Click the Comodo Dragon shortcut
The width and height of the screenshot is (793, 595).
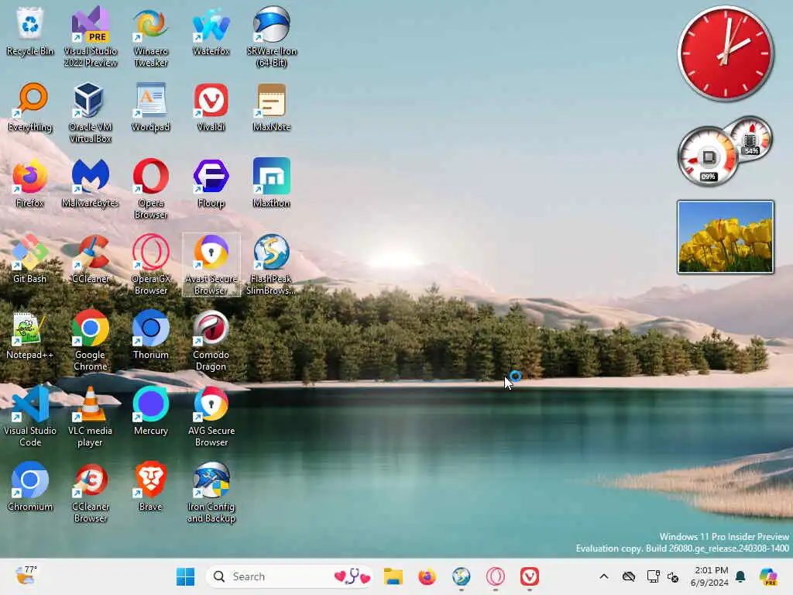(211, 340)
